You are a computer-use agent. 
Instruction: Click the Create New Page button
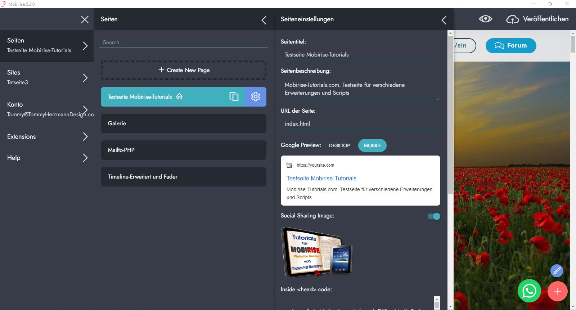[x=184, y=70]
